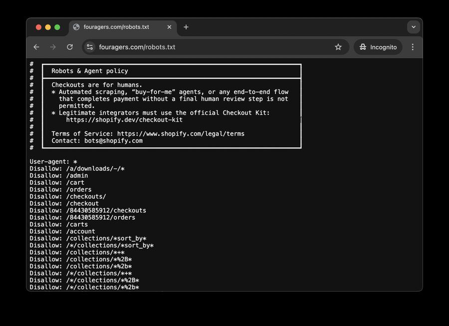This screenshot has height=326, width=449.
Task: Click the https://shopify.dev/checkout-kit URL text
Action: tap(124, 120)
